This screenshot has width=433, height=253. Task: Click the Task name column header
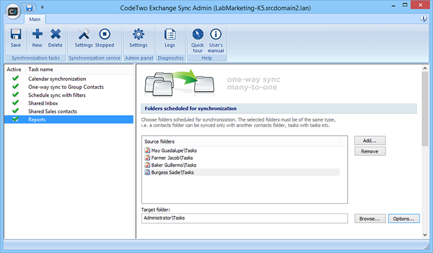tap(79, 69)
